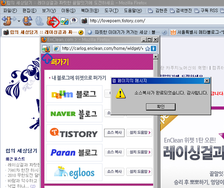
Task: Click 소스 복사 for egloos
Action: pyautogui.click(x=114, y=171)
